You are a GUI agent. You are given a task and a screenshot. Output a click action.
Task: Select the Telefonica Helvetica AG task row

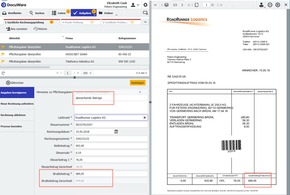point(75,61)
